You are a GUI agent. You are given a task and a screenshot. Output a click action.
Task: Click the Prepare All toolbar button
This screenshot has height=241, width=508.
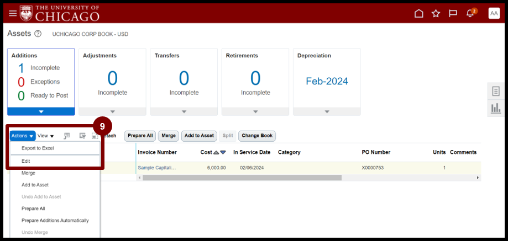140,136
